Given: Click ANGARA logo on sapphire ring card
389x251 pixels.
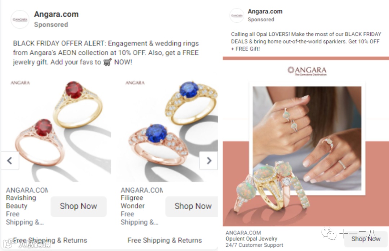Looking at the screenshot, I should coord(135,83).
